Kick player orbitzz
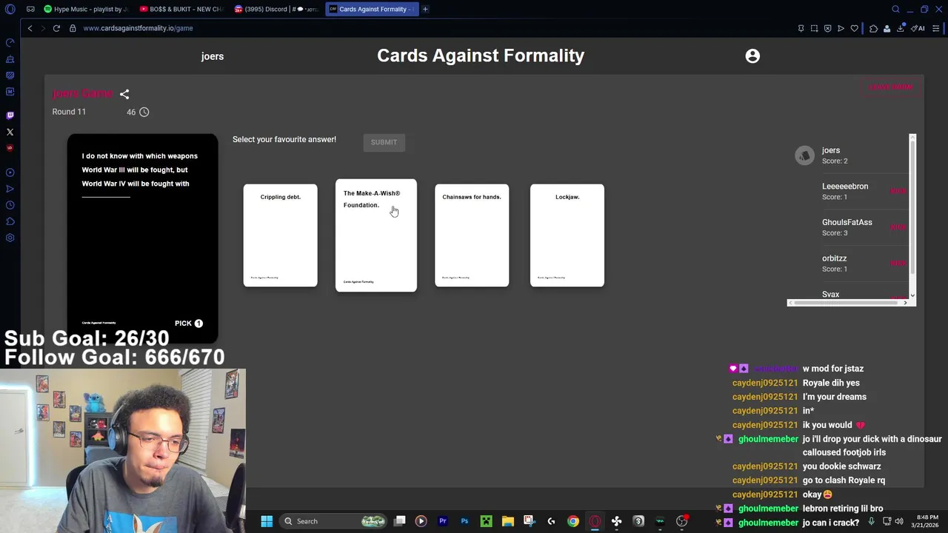Viewport: 948px width, 533px height. pyautogui.click(x=898, y=263)
